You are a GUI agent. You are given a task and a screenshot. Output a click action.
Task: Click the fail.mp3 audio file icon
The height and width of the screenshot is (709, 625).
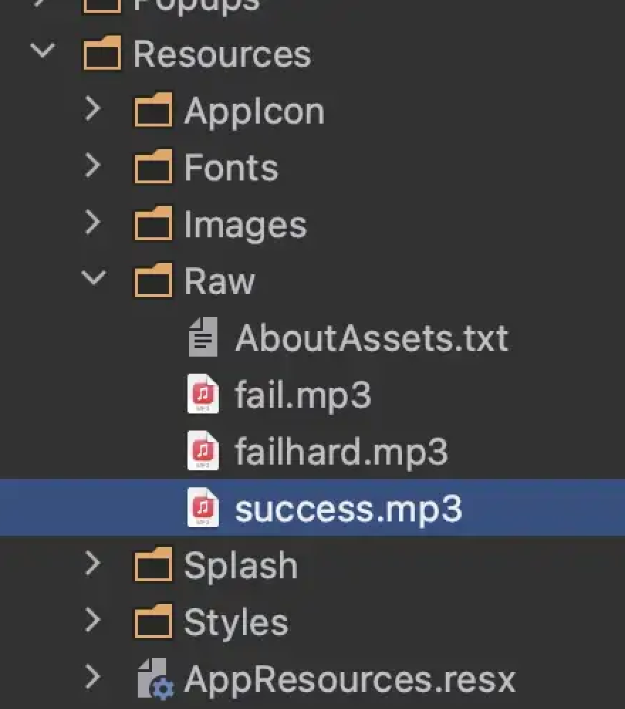click(203, 394)
